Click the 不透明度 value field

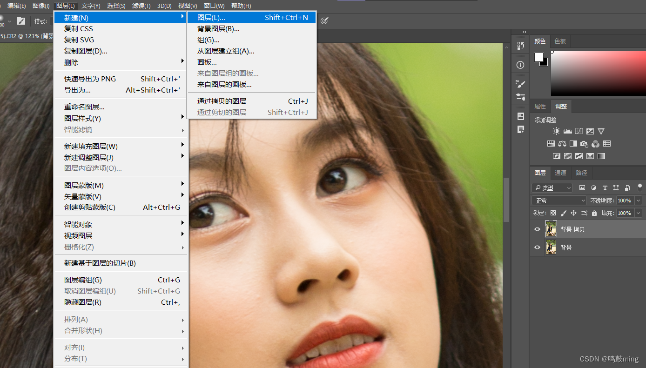pos(625,201)
